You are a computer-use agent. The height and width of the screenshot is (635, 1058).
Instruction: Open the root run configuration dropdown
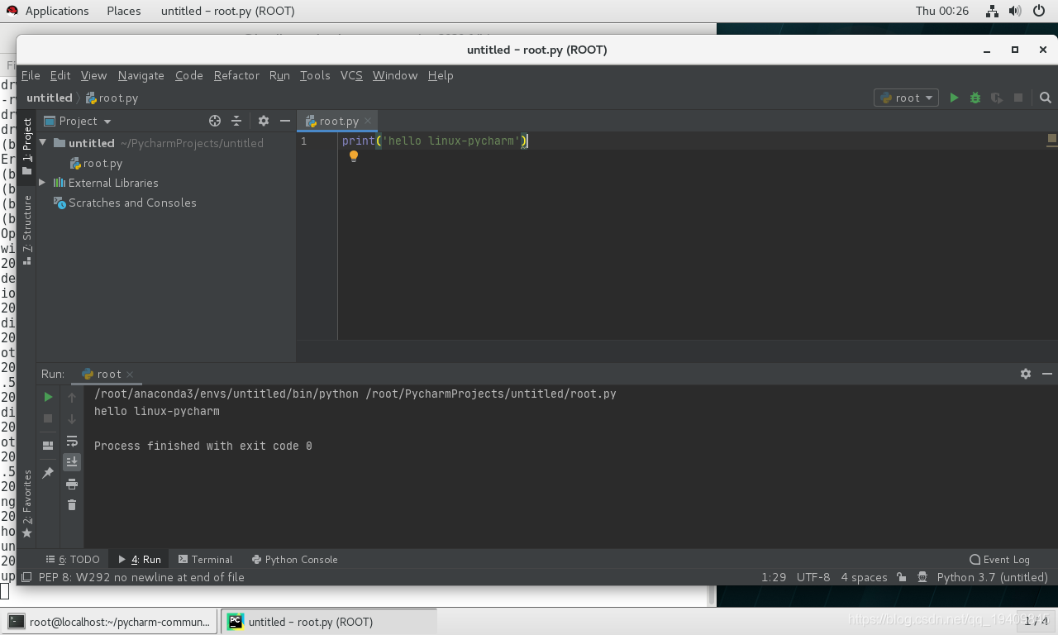[906, 97]
